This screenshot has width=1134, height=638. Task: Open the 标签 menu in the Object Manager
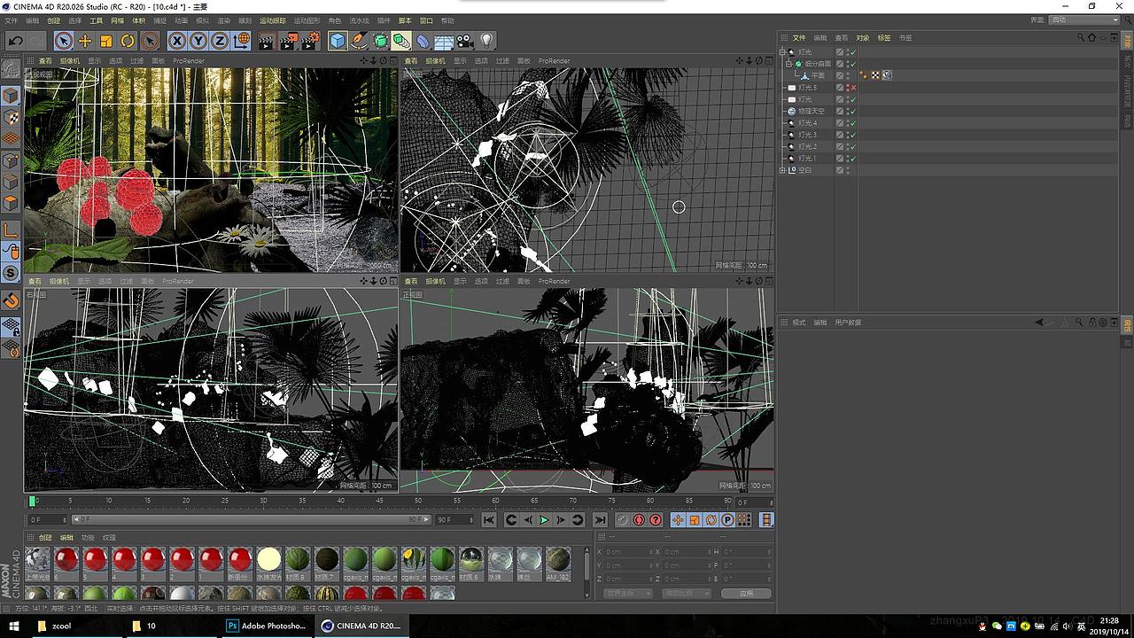pyautogui.click(x=884, y=38)
